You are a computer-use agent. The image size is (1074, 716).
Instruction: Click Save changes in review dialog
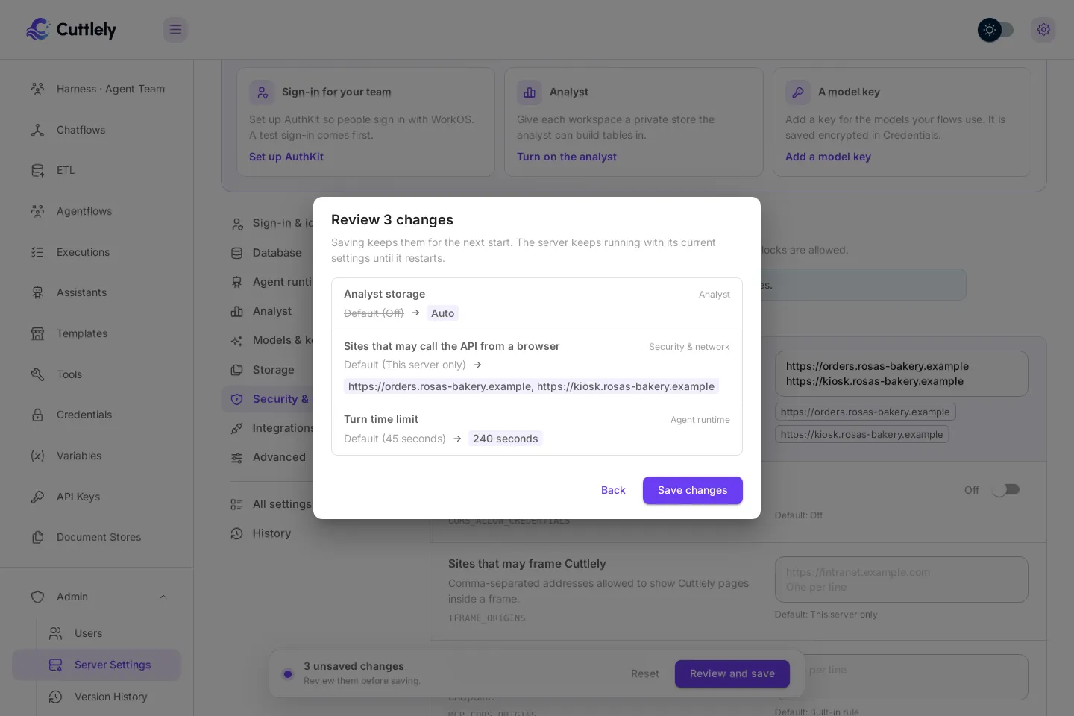pyautogui.click(x=693, y=490)
